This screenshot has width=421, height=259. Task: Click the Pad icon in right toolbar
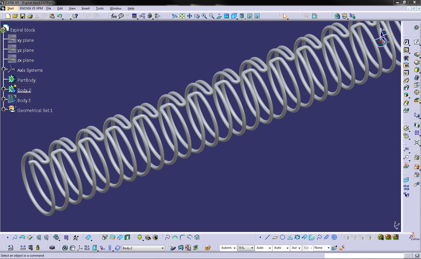pyautogui.click(x=406, y=42)
